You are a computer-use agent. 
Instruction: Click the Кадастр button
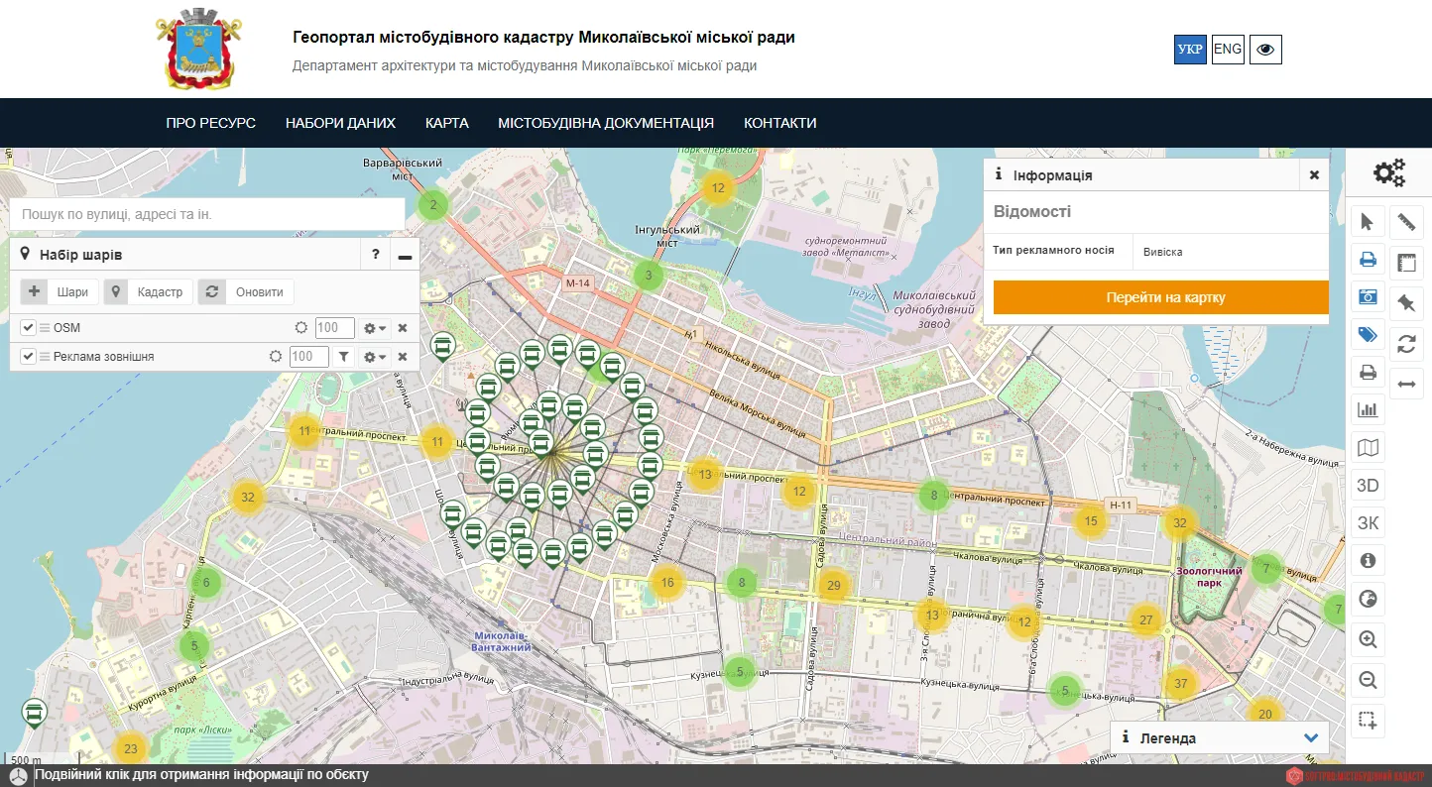(x=149, y=292)
